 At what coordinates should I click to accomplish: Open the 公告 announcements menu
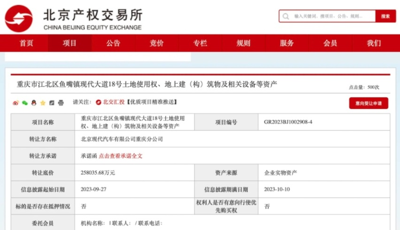(113, 43)
